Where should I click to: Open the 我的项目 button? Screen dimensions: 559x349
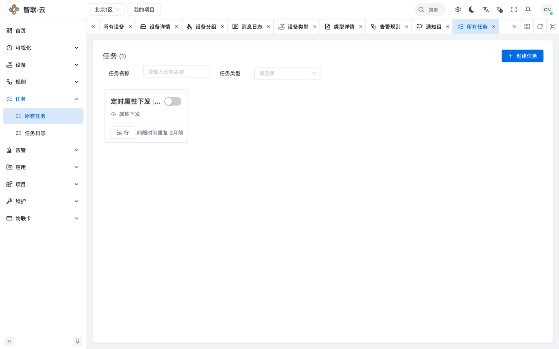click(x=144, y=10)
